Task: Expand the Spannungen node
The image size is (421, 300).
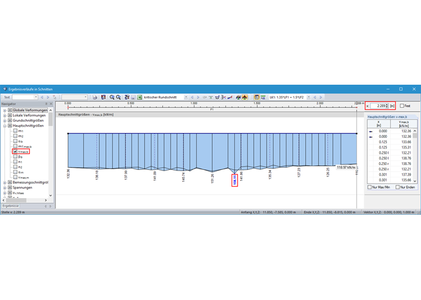Action: [4, 188]
